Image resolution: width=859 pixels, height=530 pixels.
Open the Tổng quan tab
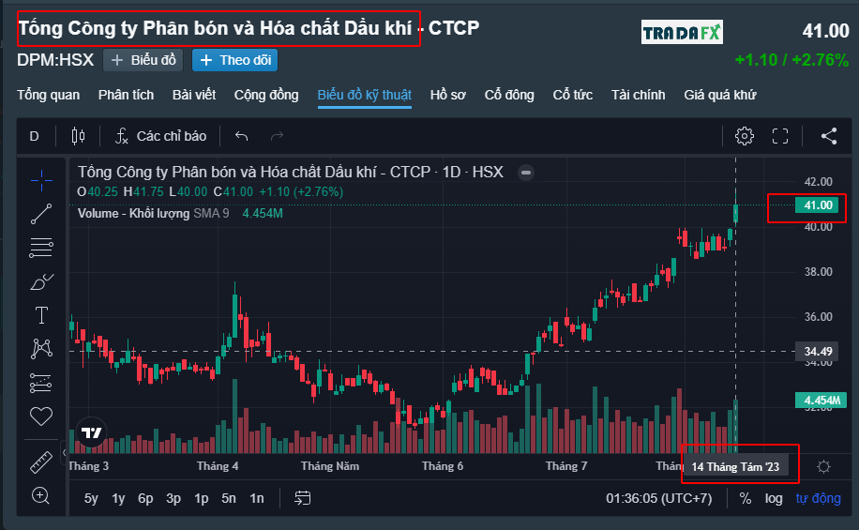pos(48,95)
